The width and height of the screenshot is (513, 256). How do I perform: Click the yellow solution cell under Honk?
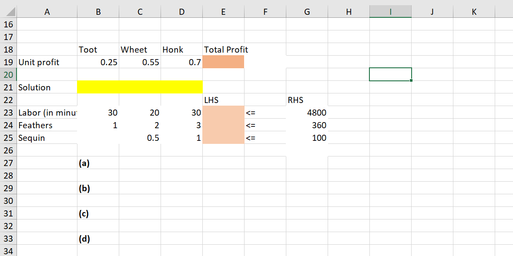point(181,87)
